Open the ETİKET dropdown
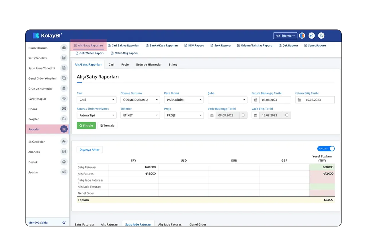This screenshot has height=249, width=367. tap(140, 115)
